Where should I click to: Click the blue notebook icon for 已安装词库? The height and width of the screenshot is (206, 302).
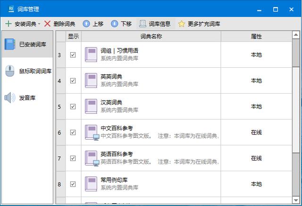(10, 44)
